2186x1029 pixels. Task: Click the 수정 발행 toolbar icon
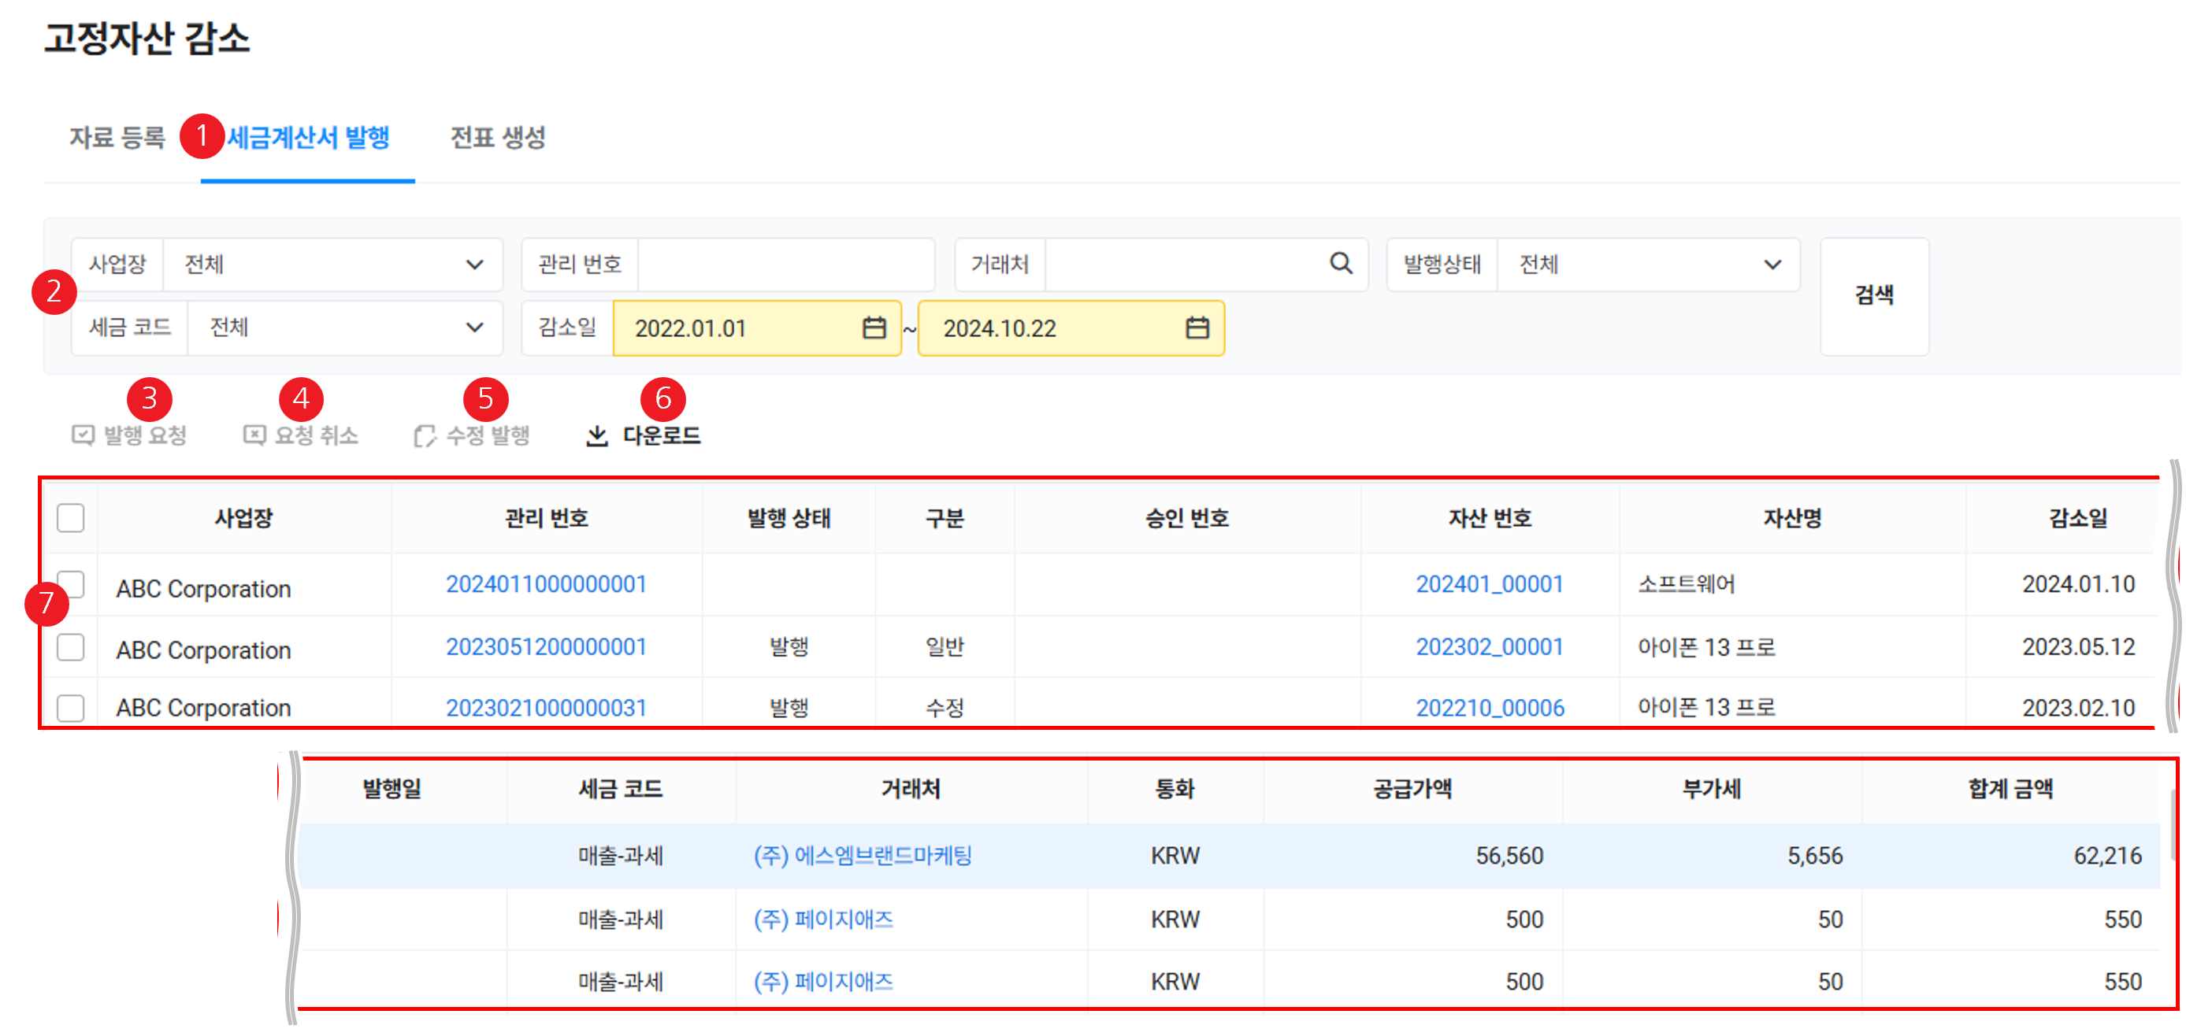pos(425,436)
